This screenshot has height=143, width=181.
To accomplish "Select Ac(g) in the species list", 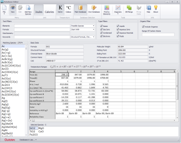I will 5,50.
